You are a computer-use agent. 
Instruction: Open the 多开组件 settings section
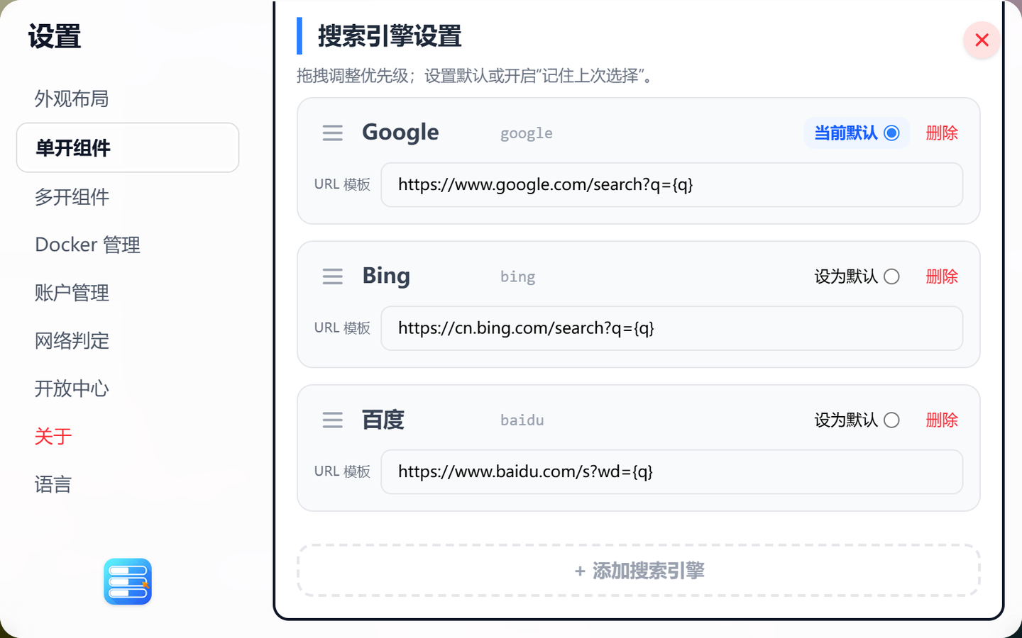72,197
